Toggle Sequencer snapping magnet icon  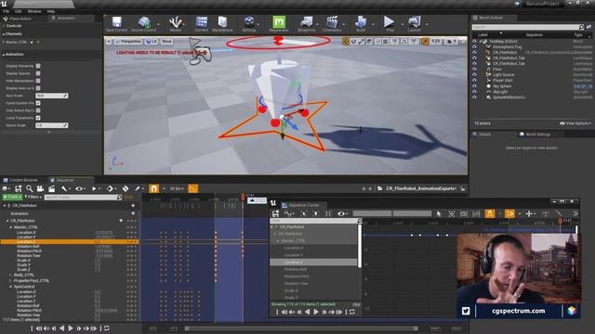point(153,188)
